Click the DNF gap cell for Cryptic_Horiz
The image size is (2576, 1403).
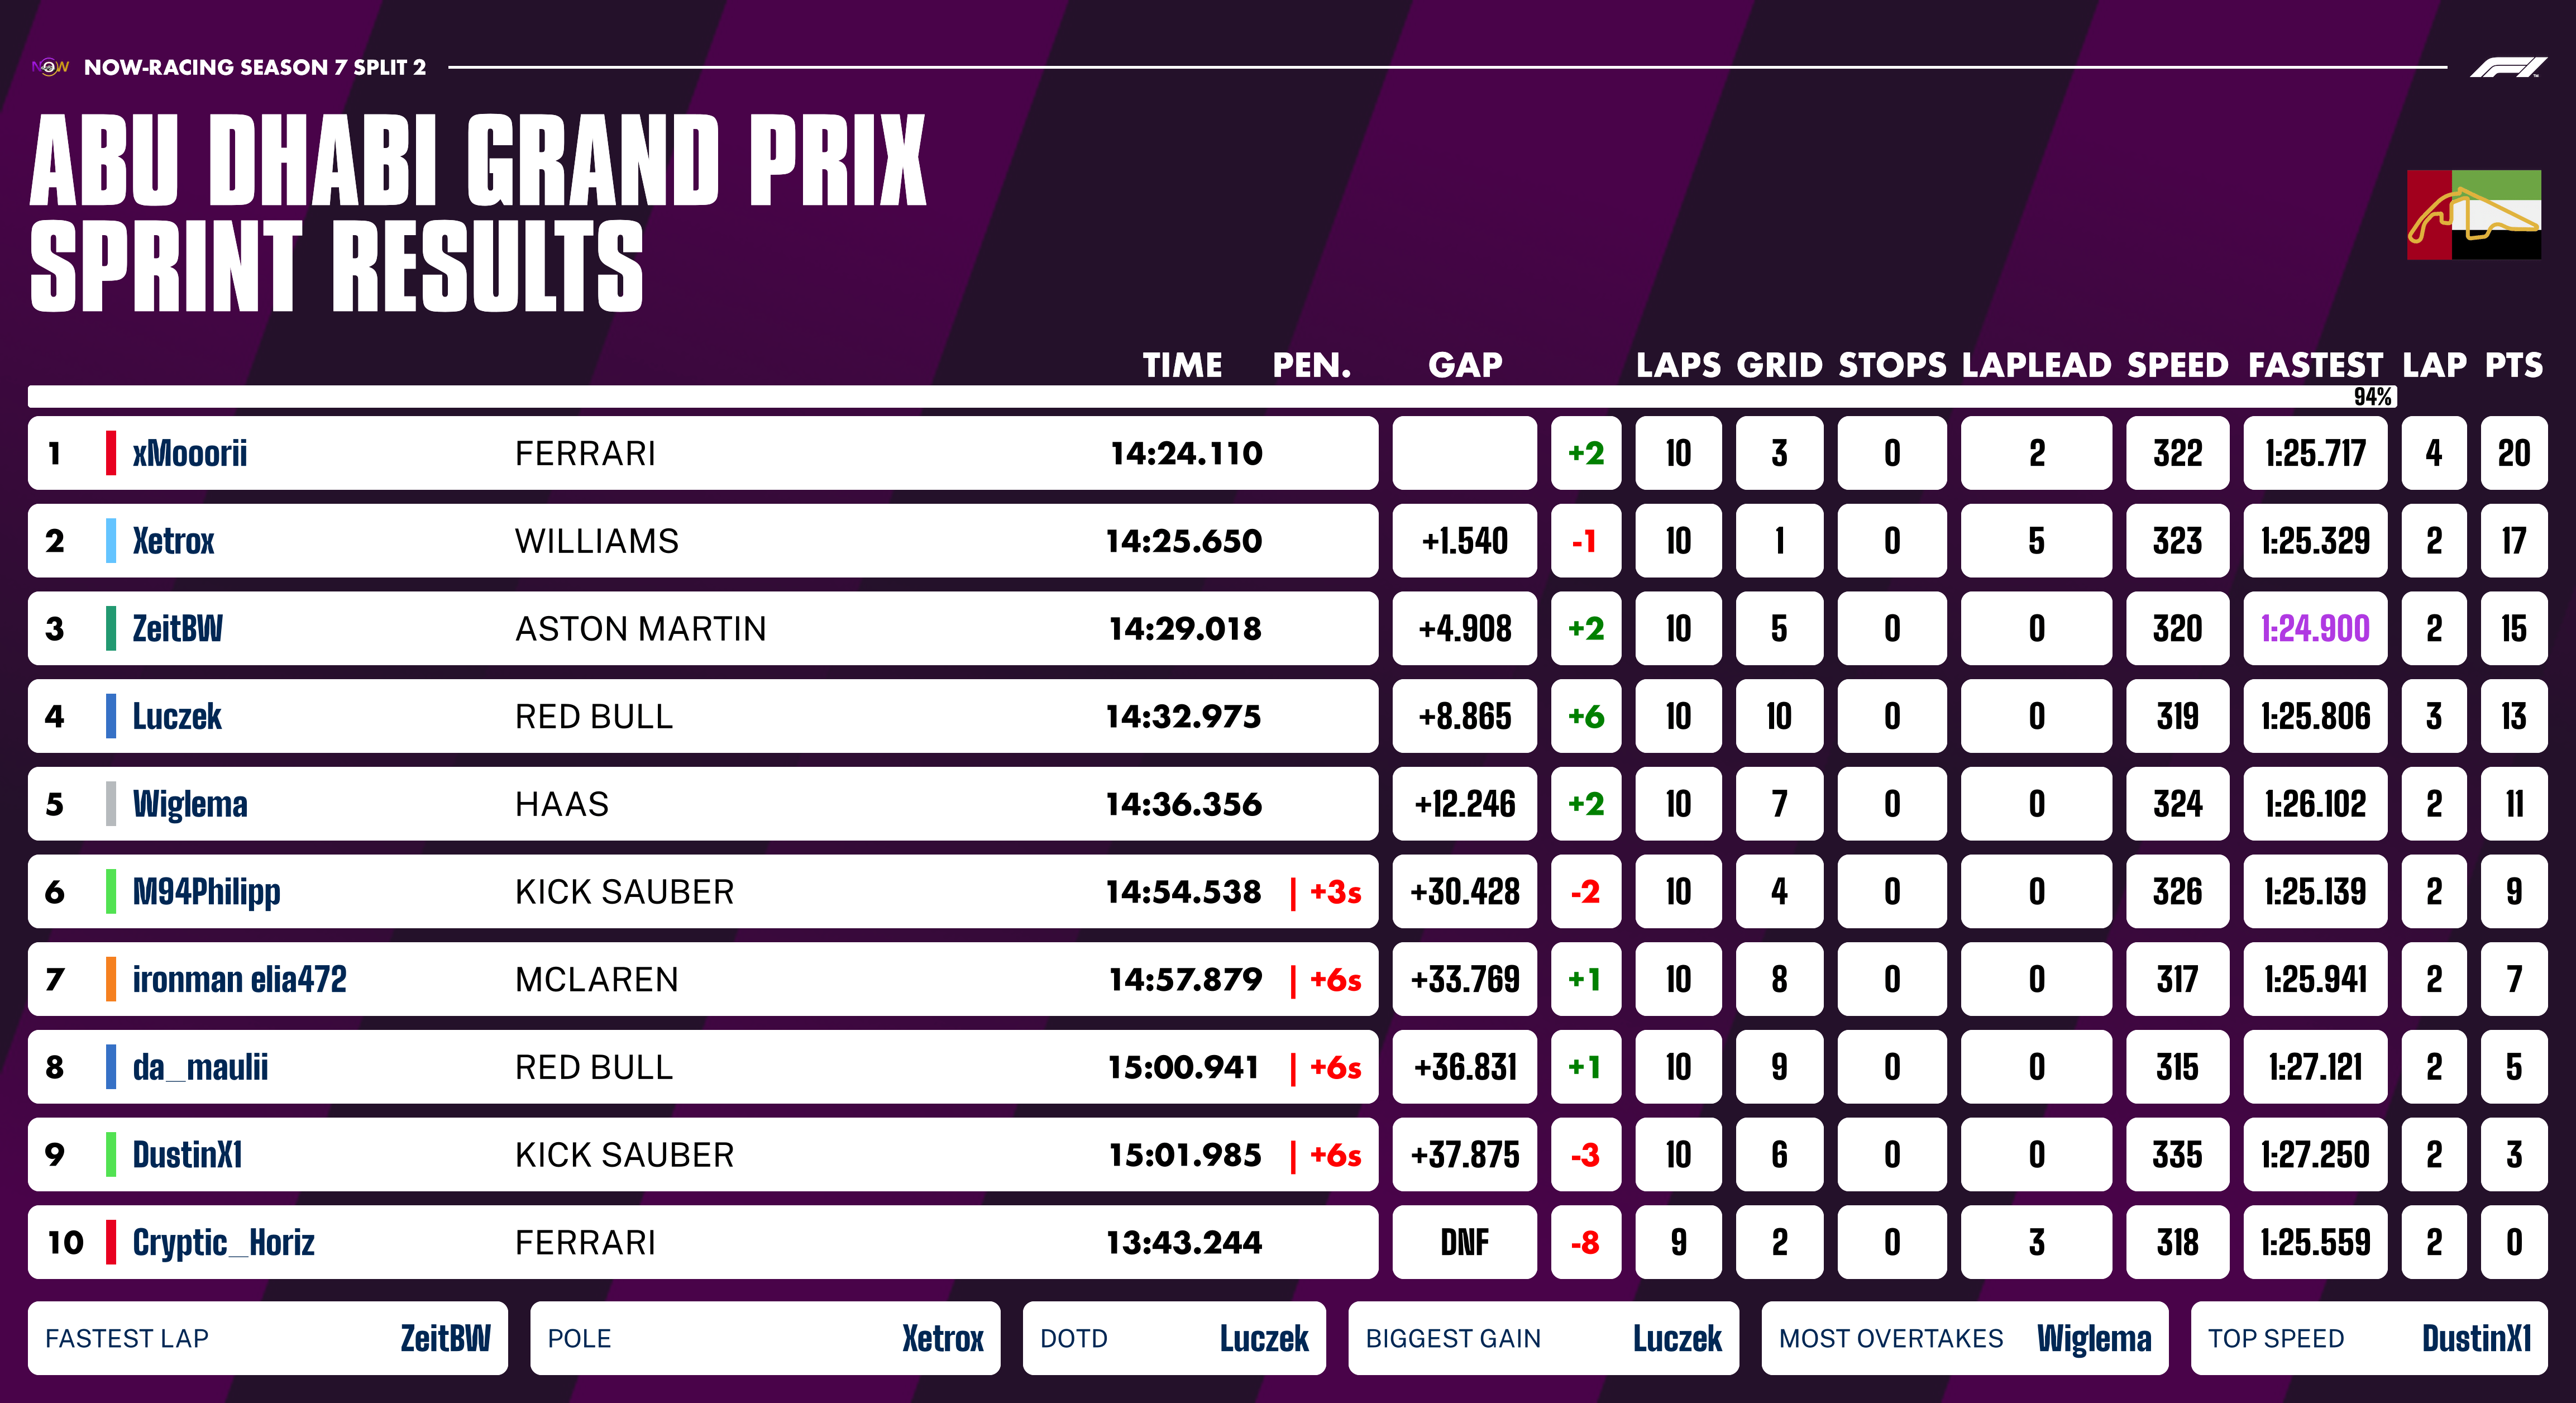[1464, 1242]
